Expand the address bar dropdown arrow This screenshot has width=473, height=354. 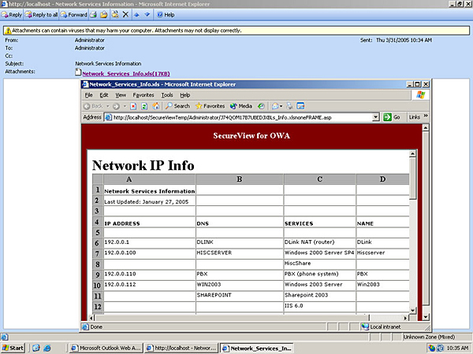tap(376, 117)
